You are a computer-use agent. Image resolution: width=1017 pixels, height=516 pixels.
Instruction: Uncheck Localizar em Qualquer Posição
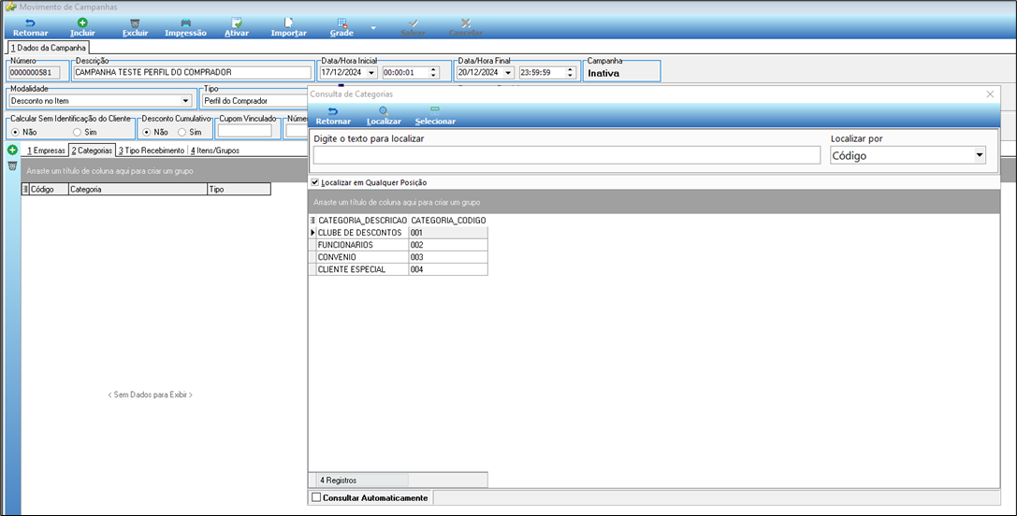[315, 183]
